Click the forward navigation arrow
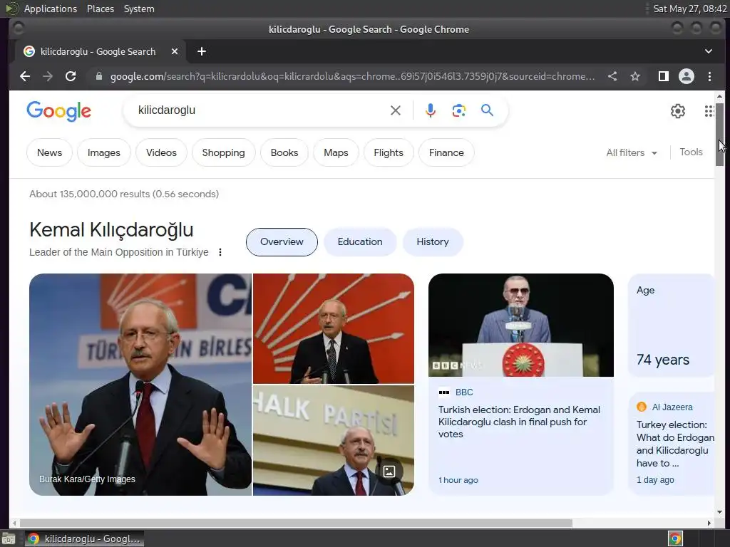Viewport: 730px width, 547px height. [x=48, y=76]
